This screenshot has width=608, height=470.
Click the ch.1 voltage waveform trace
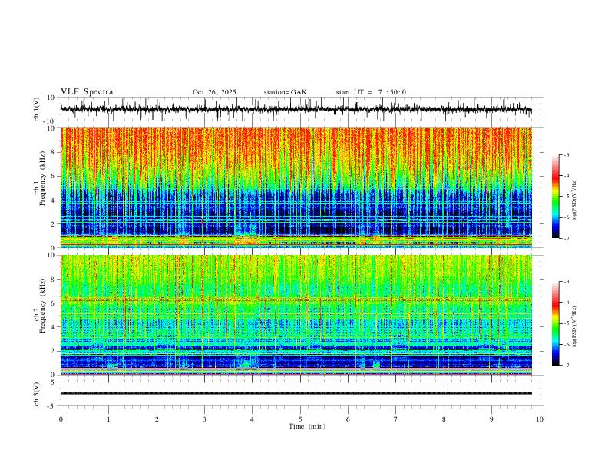pos(296,109)
